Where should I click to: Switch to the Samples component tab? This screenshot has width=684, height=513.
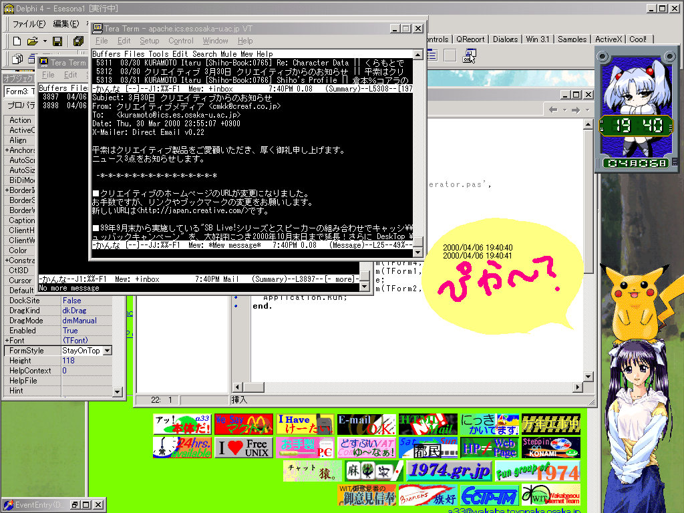click(x=572, y=39)
